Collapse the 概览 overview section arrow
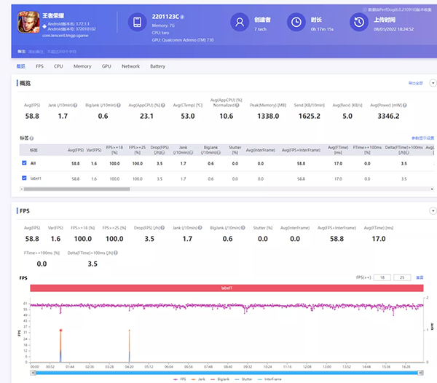The image size is (437, 383). [x=431, y=84]
